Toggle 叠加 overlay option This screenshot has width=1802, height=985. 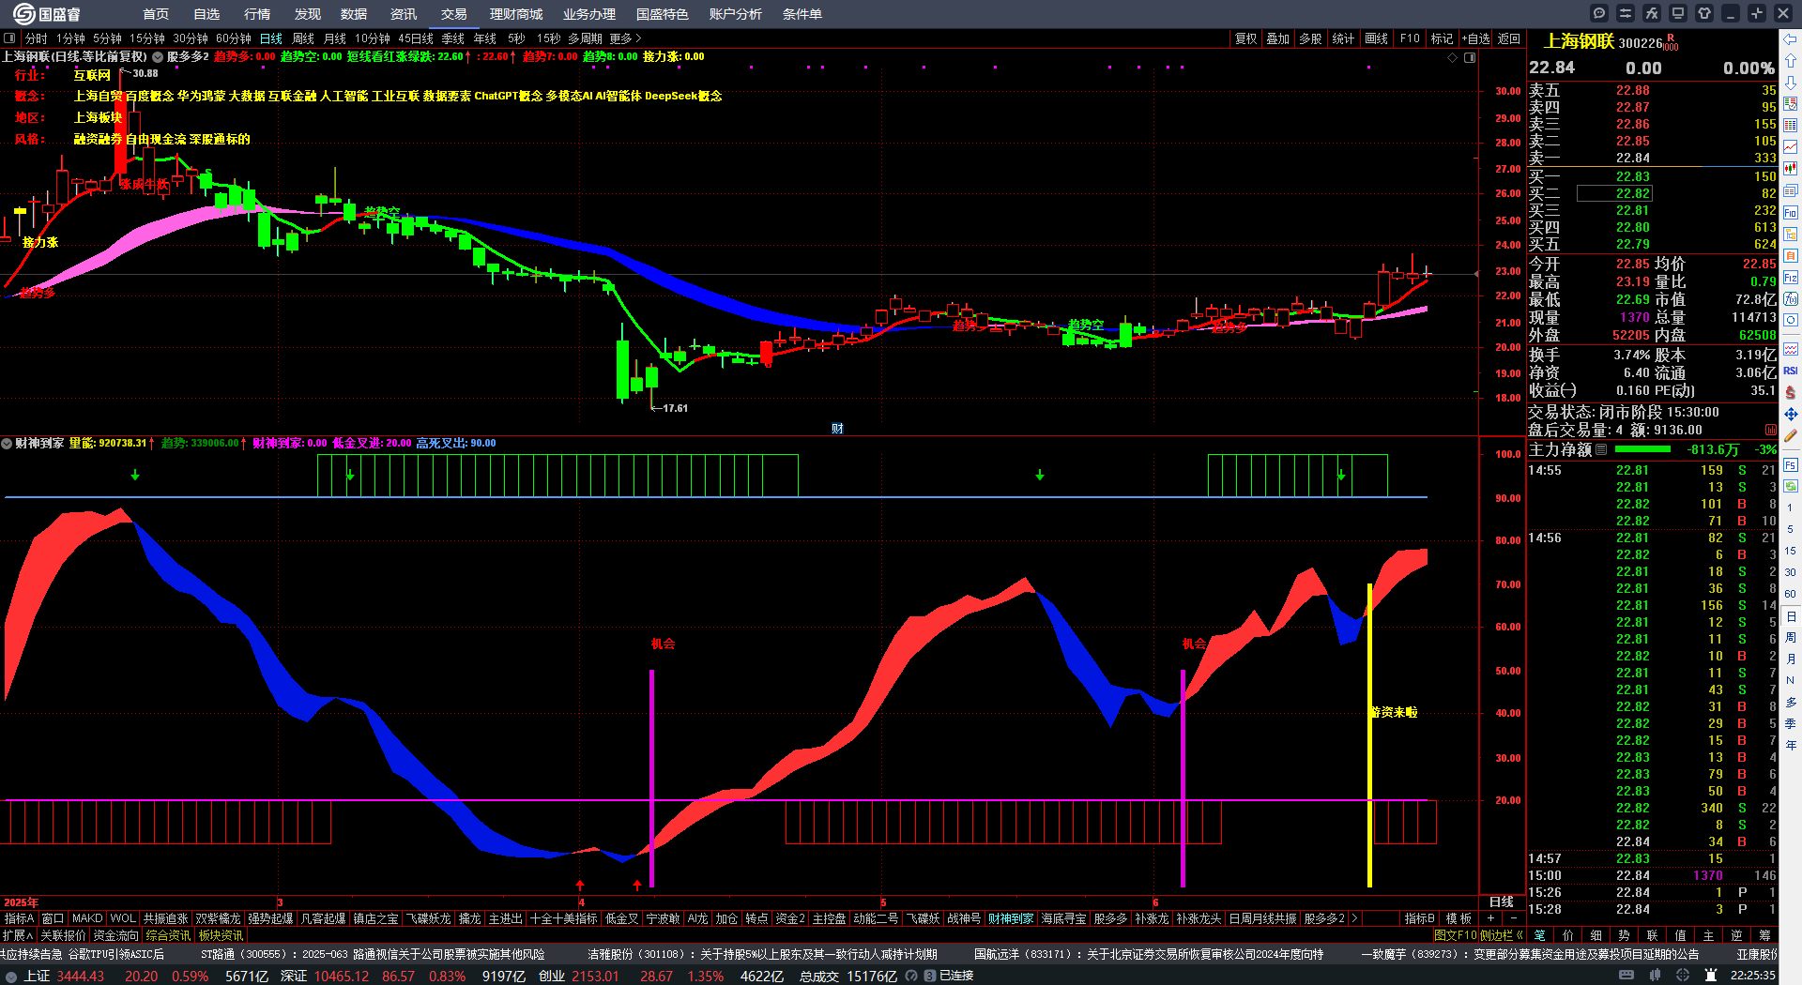[1278, 38]
